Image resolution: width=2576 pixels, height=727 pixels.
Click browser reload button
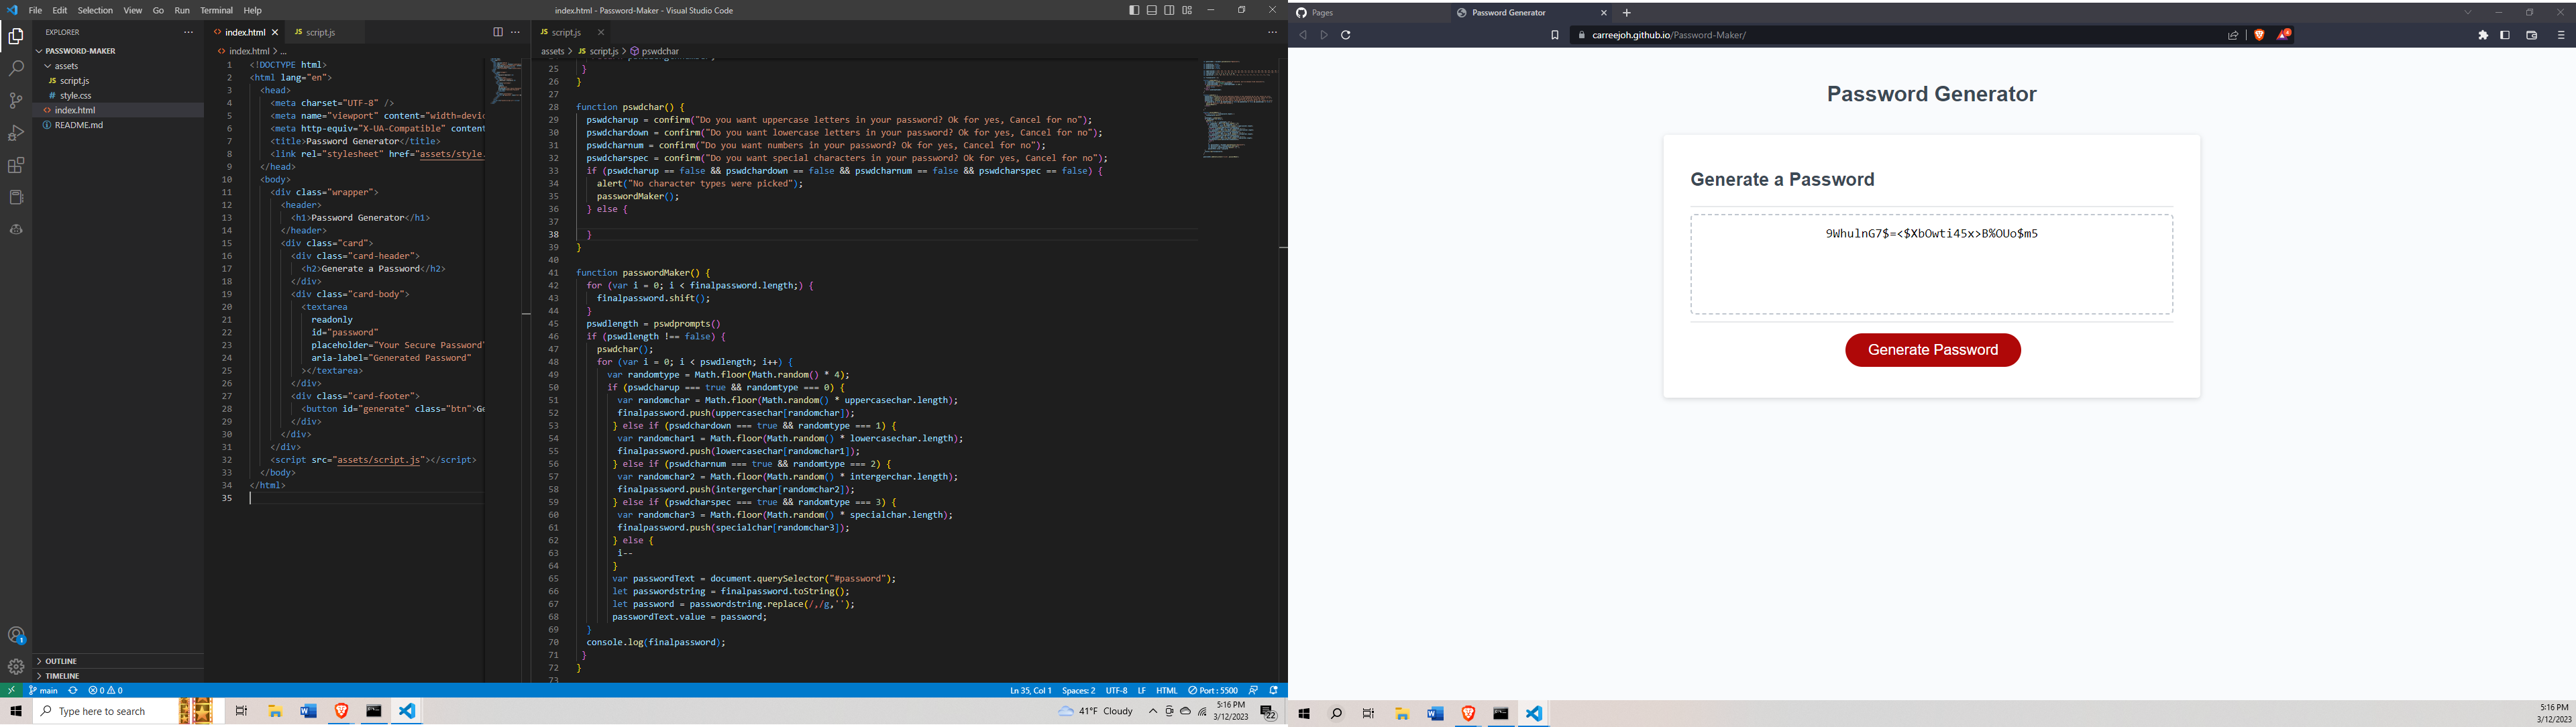coord(1346,35)
